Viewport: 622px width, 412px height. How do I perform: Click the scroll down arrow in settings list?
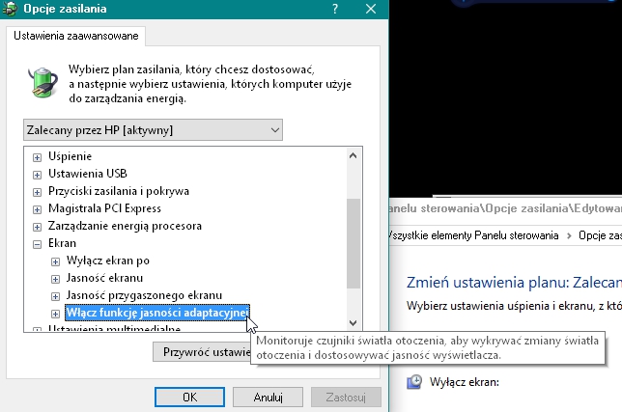coord(353,323)
